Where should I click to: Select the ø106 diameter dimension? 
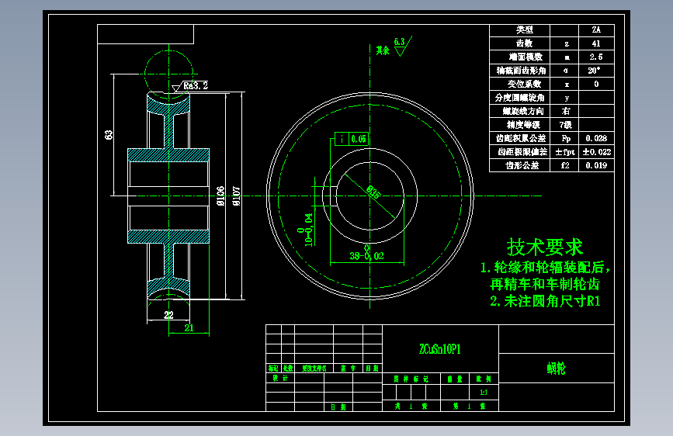point(220,196)
